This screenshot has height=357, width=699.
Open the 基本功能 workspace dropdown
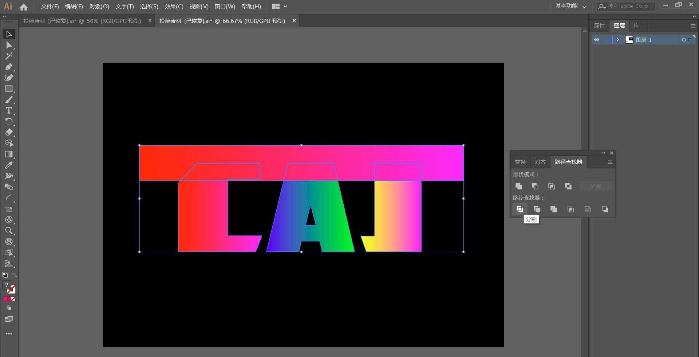pyautogui.click(x=570, y=6)
